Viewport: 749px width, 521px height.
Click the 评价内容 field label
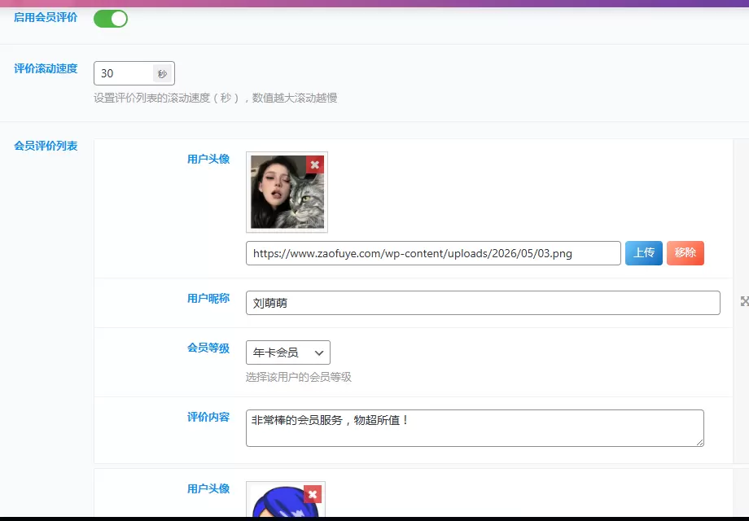click(208, 417)
